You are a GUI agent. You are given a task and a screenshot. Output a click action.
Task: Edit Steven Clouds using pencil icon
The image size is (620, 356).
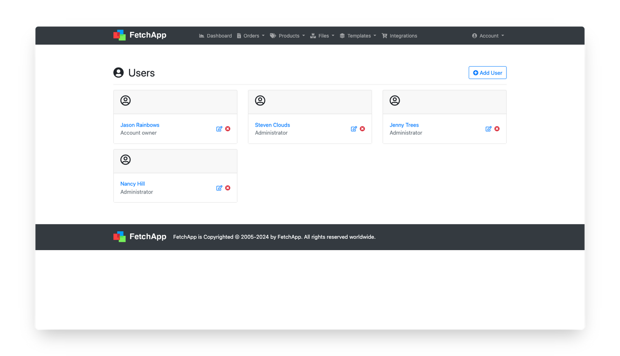coord(354,129)
